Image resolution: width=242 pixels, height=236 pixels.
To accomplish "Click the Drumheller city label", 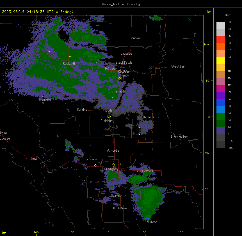I will tap(179, 136).
